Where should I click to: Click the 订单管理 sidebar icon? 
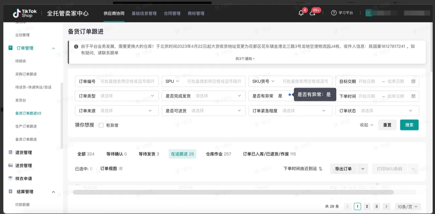pyautogui.click(x=11, y=48)
